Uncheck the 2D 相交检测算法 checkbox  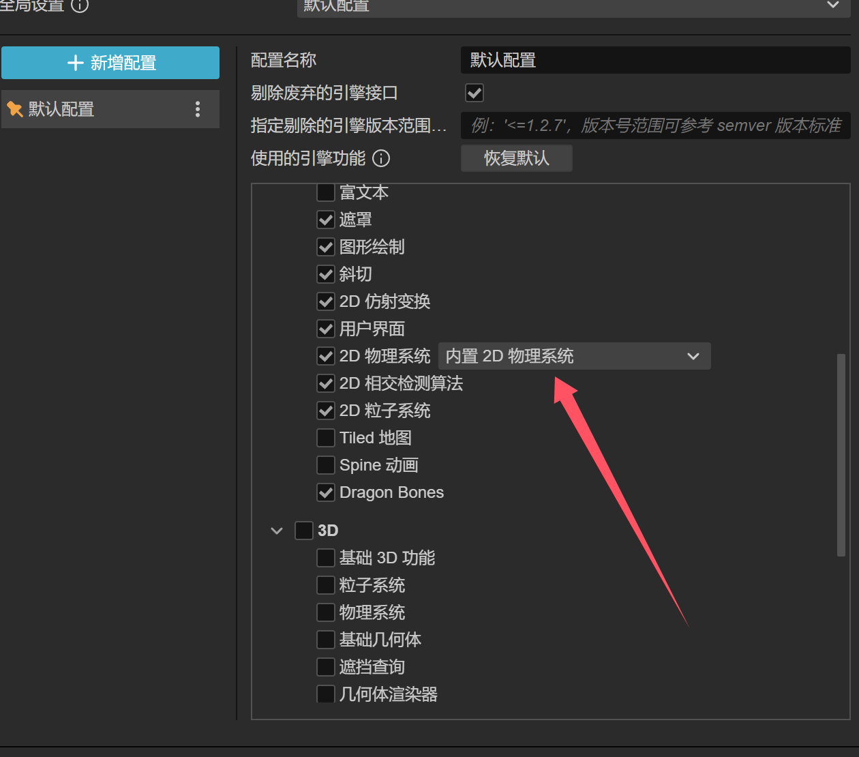point(326,383)
